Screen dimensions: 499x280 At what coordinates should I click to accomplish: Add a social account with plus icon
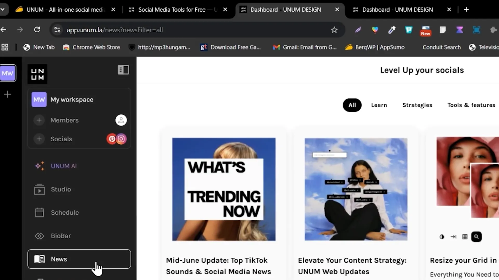click(39, 139)
